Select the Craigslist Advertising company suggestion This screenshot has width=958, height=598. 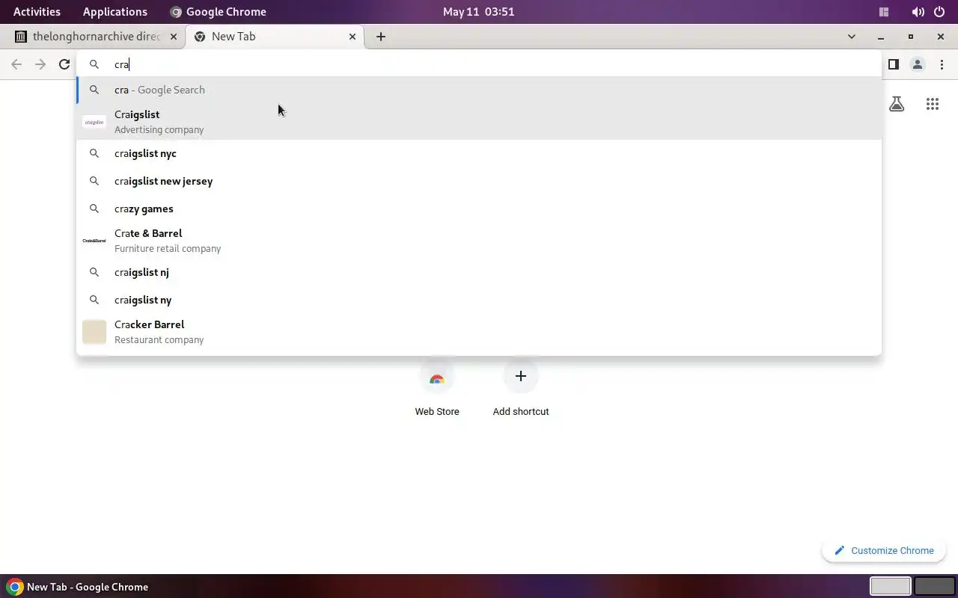(x=479, y=122)
